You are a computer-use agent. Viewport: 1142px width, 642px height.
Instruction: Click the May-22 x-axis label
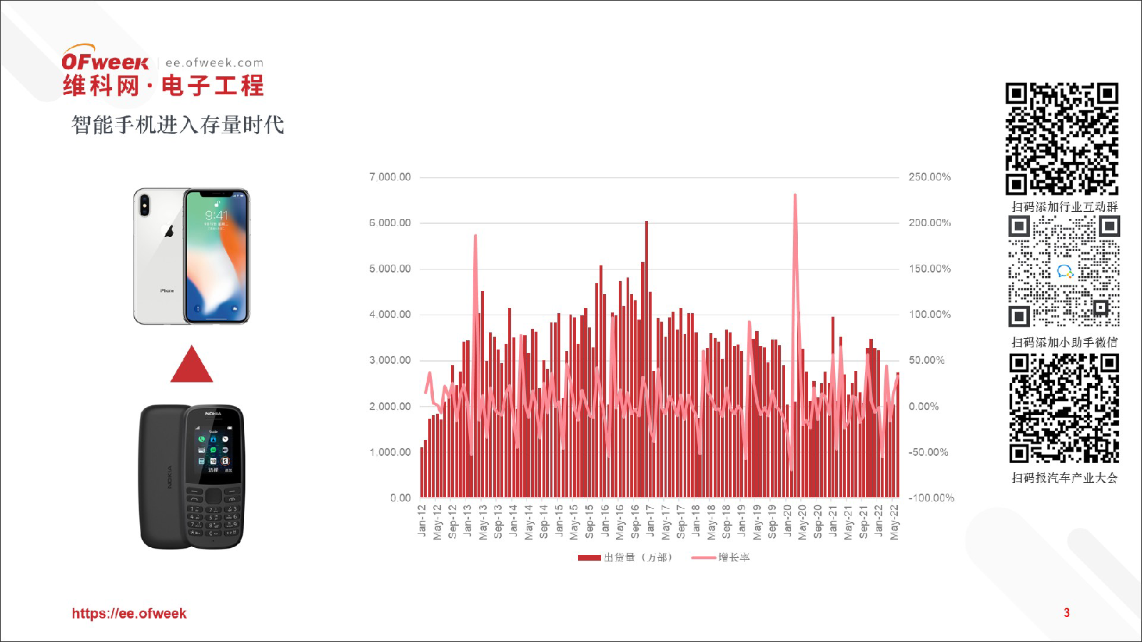[x=894, y=522]
